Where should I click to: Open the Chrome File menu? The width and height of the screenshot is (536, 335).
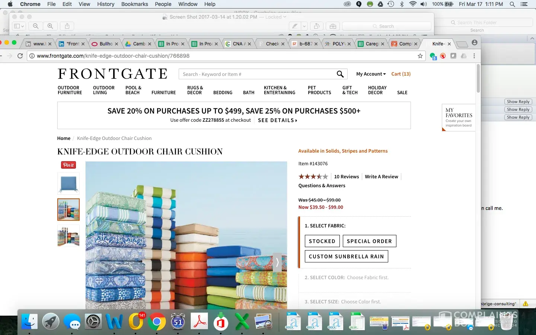pyautogui.click(x=51, y=4)
